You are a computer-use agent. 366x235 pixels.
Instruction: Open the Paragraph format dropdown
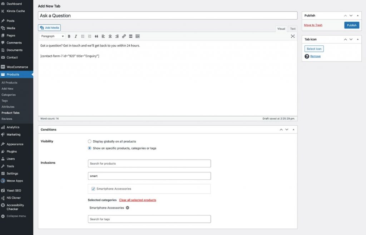(x=52, y=36)
